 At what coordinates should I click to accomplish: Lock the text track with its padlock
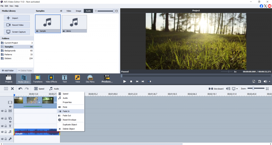6,126
